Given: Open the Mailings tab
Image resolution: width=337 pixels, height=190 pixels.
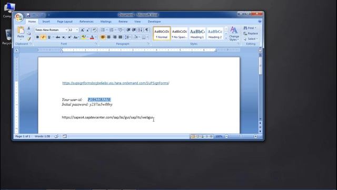Looking at the screenshot, I should (x=106, y=22).
